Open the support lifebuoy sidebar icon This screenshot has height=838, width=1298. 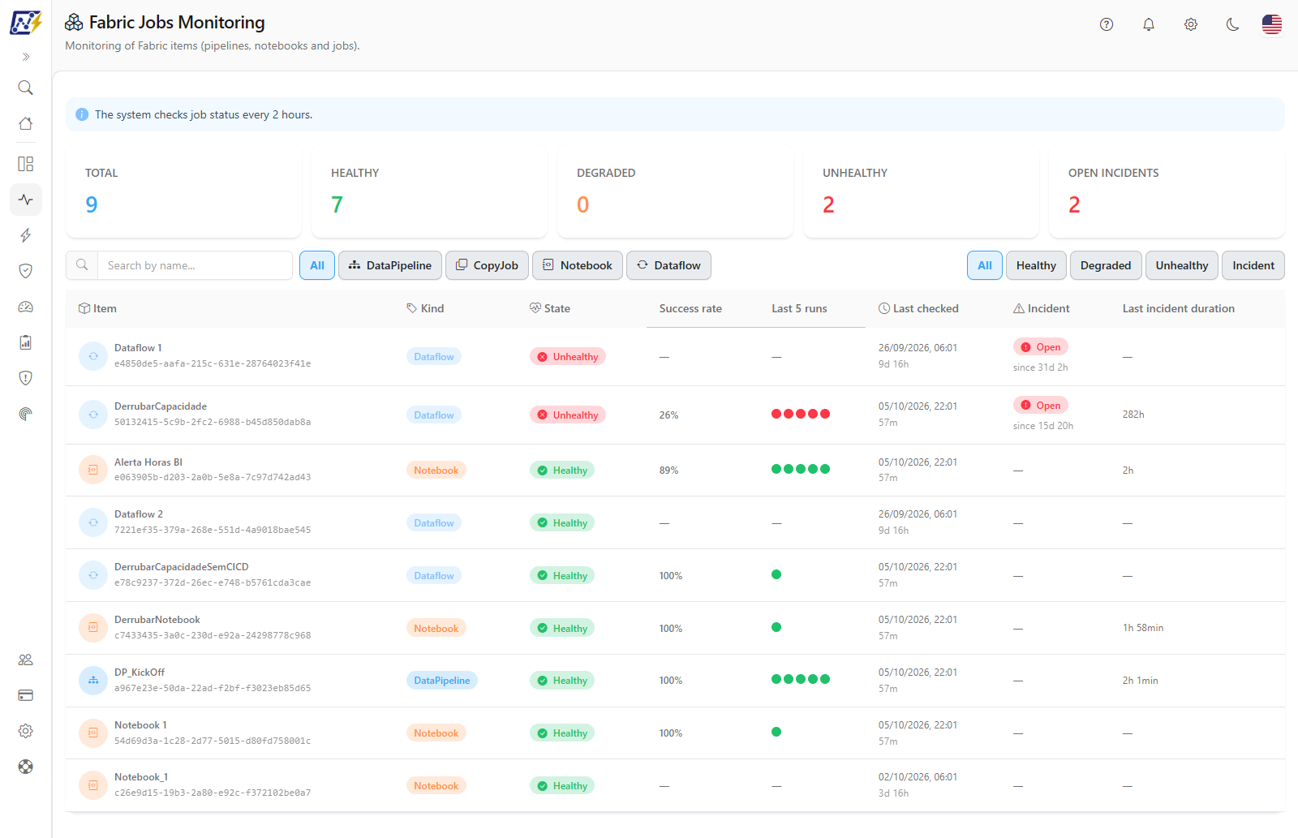click(26, 767)
